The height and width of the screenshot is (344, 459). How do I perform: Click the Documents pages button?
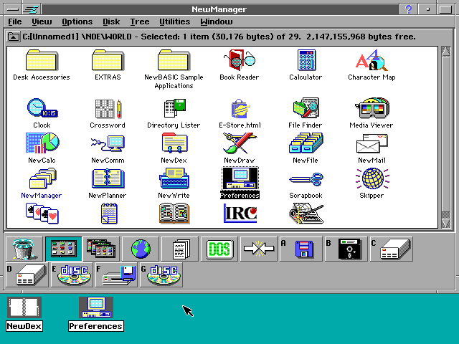coord(180,249)
